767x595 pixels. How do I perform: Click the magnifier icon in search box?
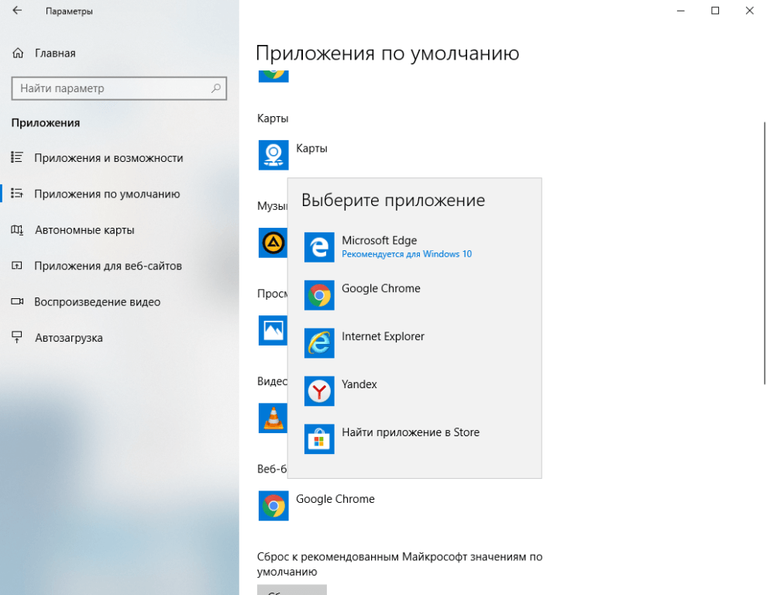point(215,88)
